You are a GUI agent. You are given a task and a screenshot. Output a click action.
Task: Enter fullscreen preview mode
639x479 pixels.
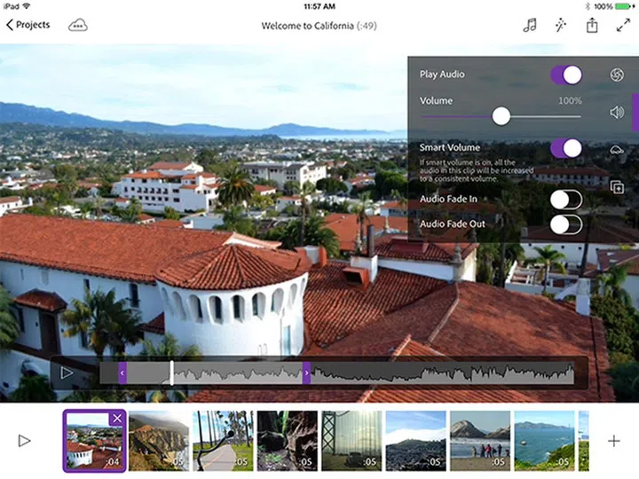coord(622,26)
